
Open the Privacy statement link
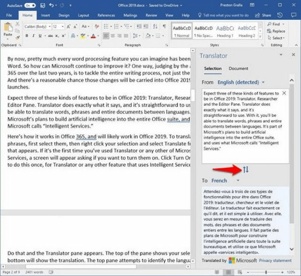pos(275,260)
